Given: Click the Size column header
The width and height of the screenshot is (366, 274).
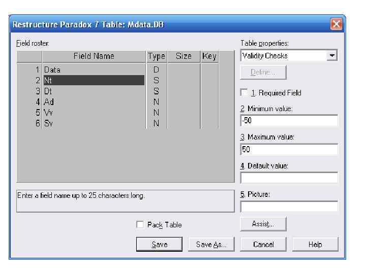Looking at the screenshot, I should coord(184,56).
